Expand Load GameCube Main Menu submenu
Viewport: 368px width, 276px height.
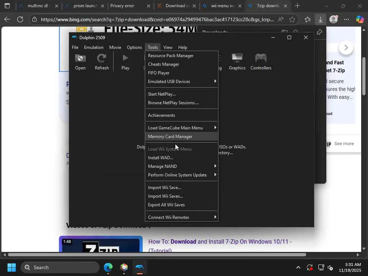click(181, 128)
